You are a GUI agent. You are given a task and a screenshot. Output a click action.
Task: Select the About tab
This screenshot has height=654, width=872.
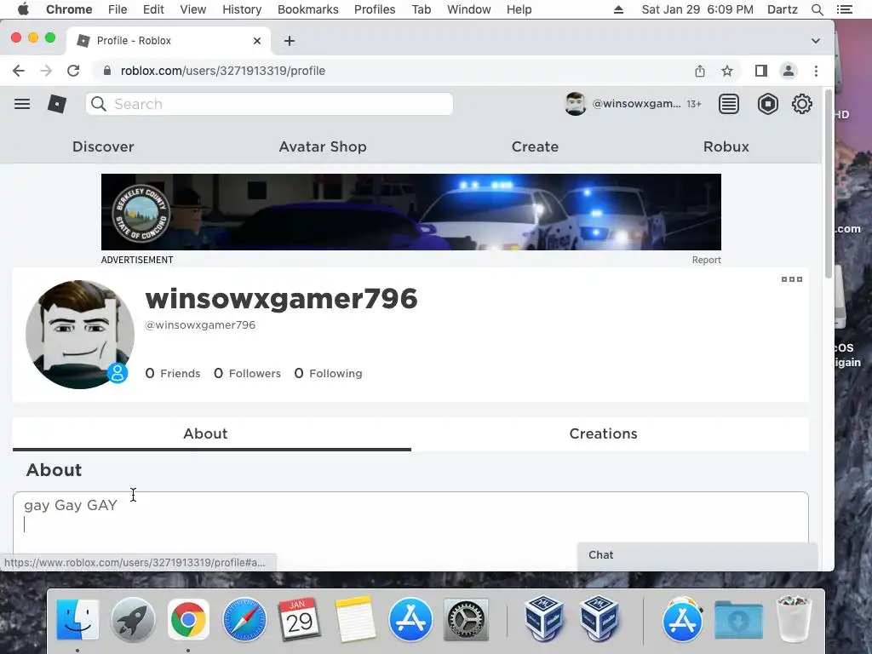(206, 433)
